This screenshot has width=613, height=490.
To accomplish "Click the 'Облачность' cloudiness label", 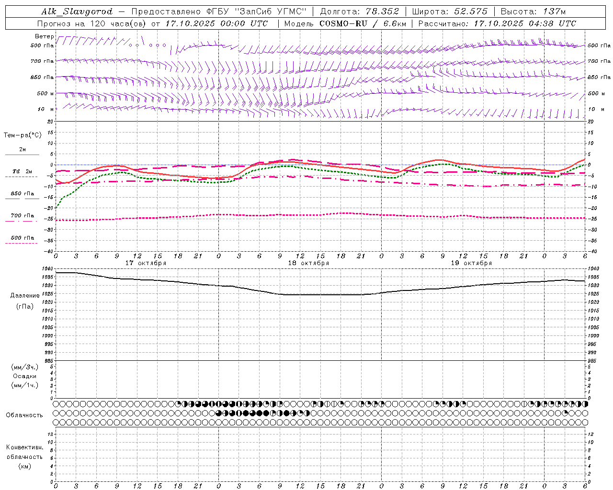I will (x=24, y=415).
